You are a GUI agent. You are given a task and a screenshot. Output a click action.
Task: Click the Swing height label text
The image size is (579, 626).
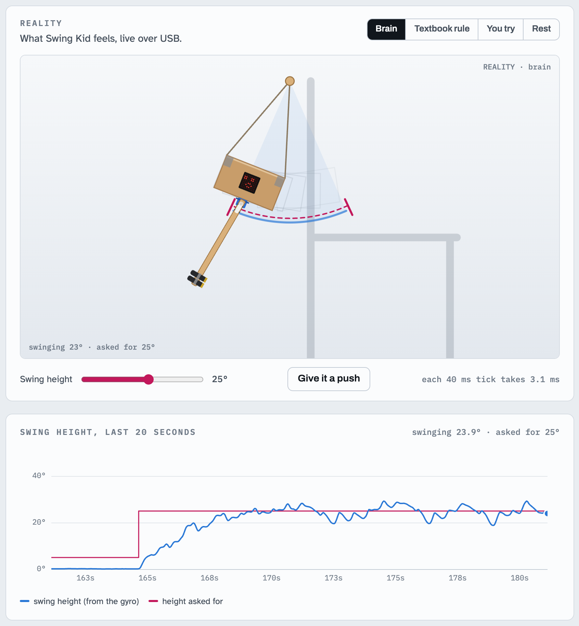[x=46, y=379]
